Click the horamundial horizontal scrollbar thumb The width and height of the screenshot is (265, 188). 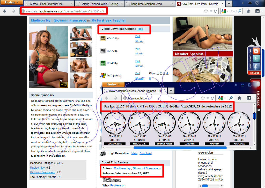click(x=180, y=148)
